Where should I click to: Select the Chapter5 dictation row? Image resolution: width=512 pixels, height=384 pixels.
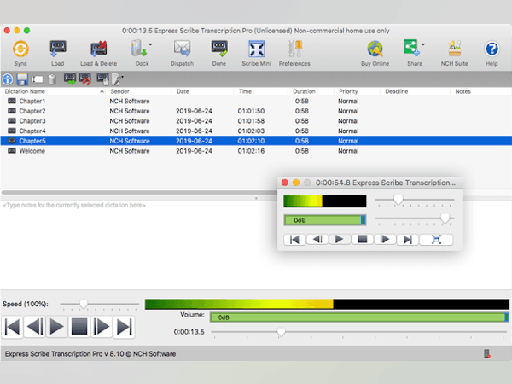[256, 141]
